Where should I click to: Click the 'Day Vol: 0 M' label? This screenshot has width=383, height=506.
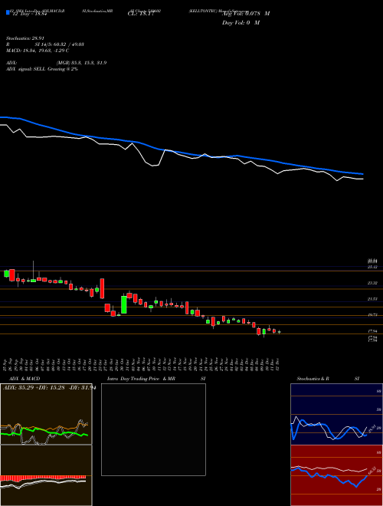241,23
